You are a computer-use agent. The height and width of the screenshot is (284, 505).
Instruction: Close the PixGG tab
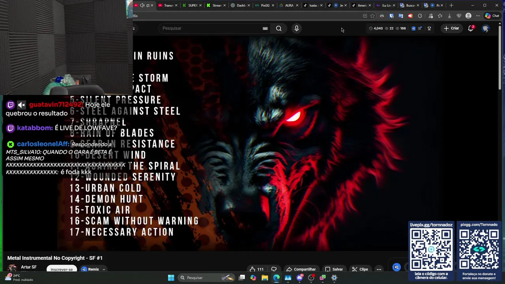pyautogui.click(x=273, y=5)
